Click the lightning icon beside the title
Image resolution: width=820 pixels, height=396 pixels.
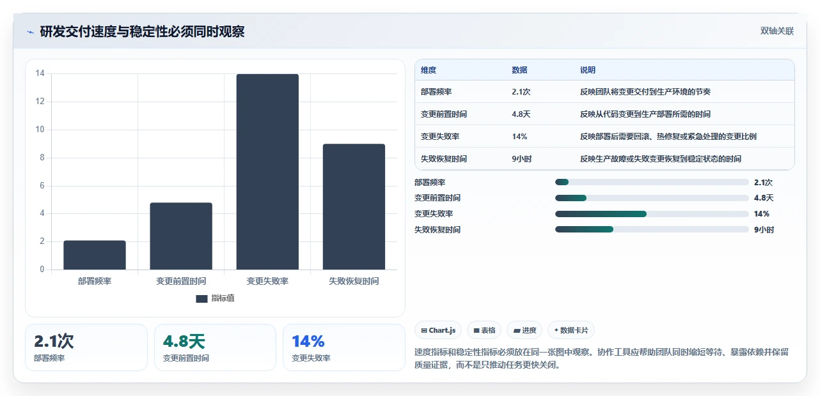(30, 32)
